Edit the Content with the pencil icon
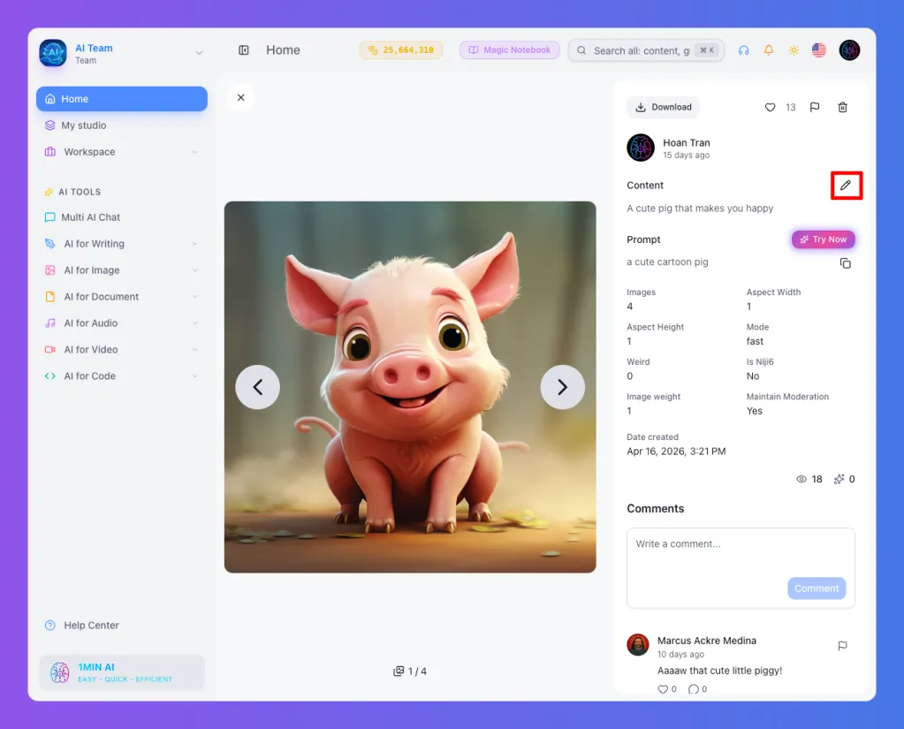Image resolution: width=904 pixels, height=729 pixels. [x=845, y=185]
